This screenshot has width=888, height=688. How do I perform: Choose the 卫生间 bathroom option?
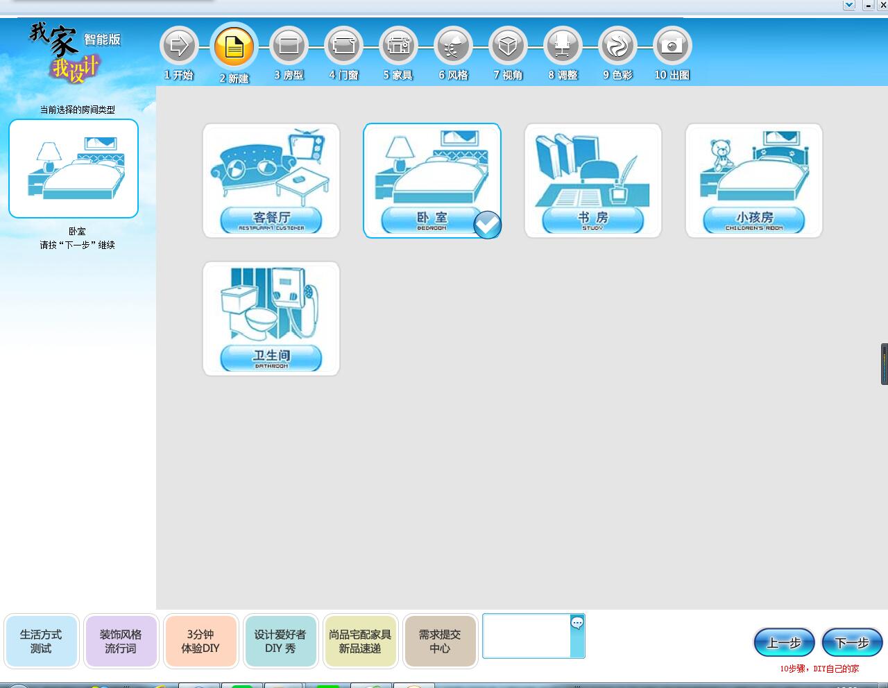(271, 319)
